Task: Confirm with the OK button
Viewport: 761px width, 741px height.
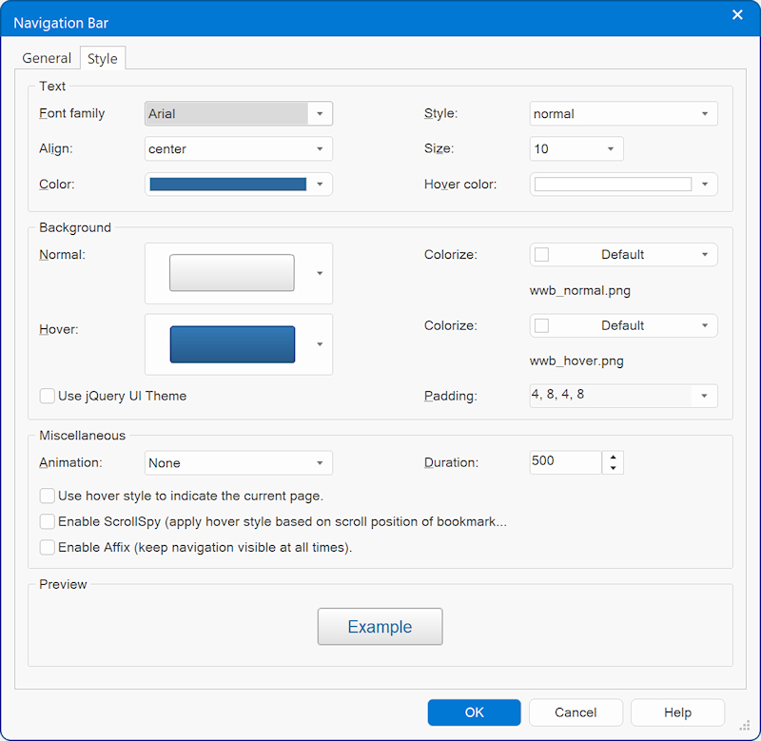Action: [474, 712]
